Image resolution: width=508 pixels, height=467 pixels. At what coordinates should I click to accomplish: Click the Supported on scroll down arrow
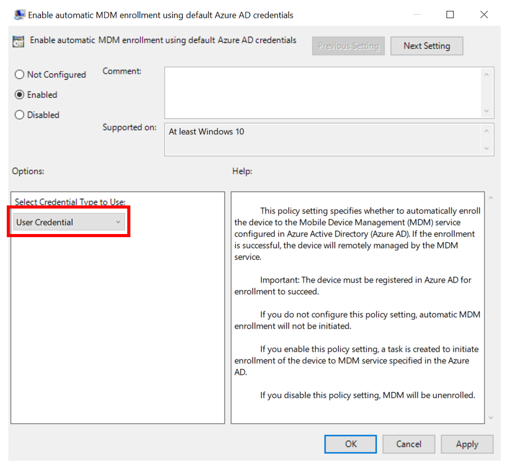(x=486, y=148)
